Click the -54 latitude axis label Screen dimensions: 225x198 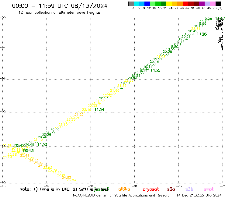(x=3, y=78)
